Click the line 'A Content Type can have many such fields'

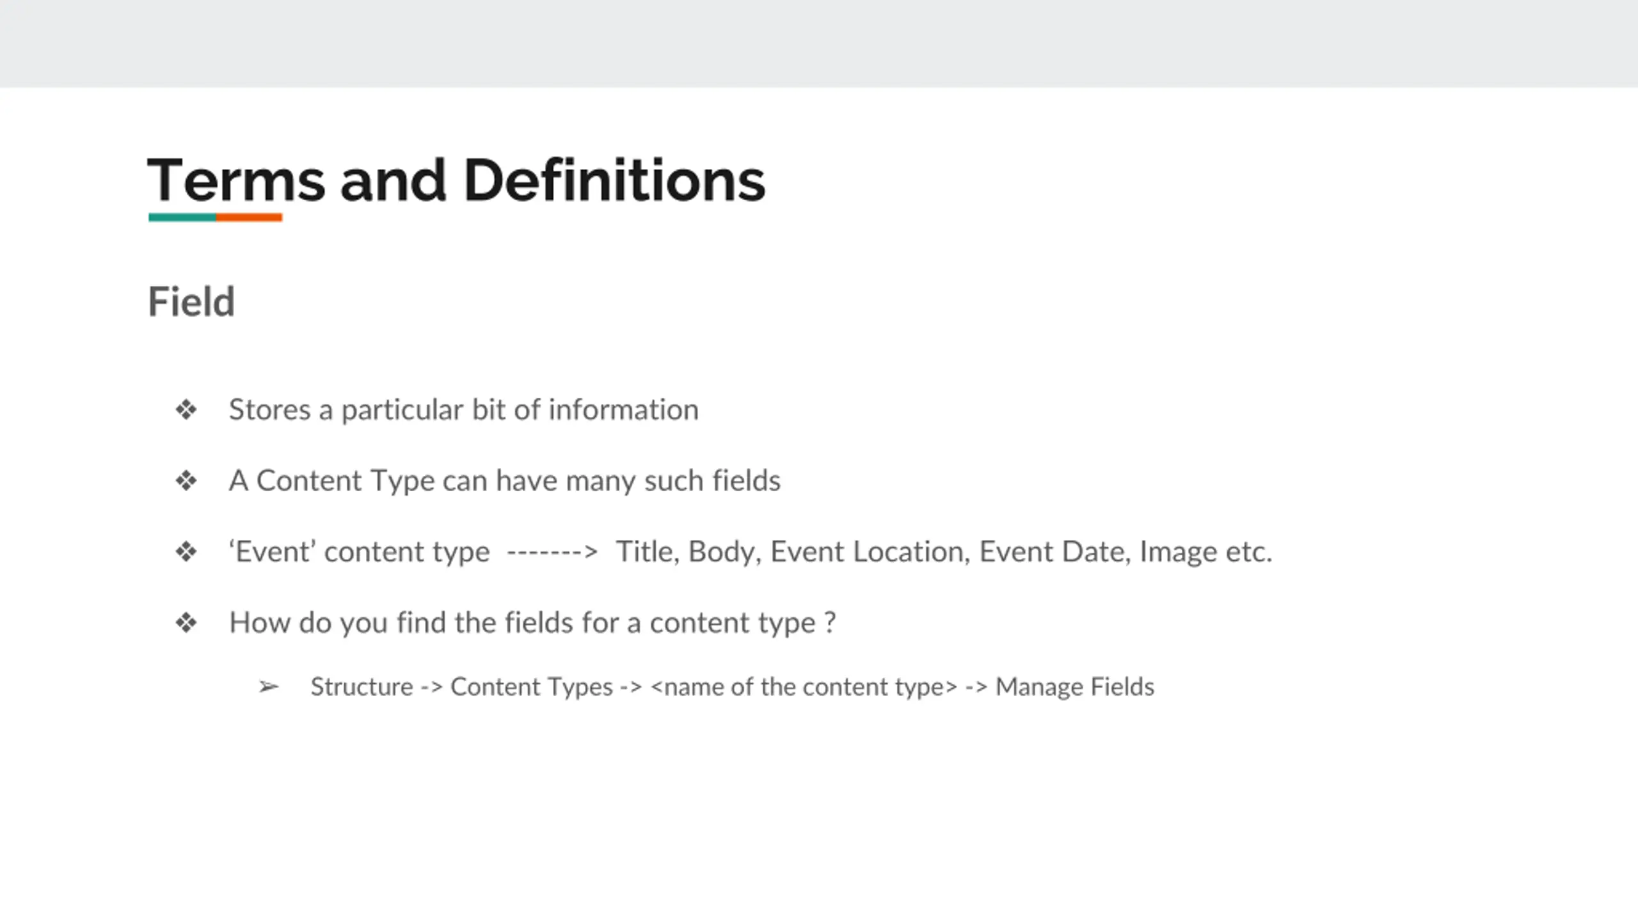(505, 481)
